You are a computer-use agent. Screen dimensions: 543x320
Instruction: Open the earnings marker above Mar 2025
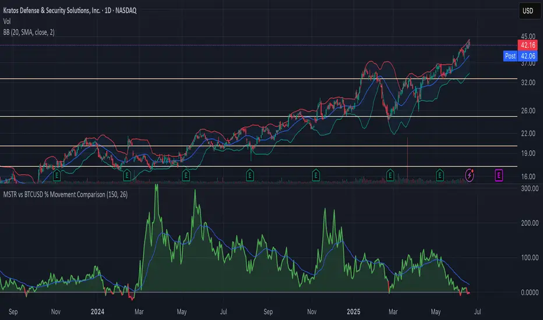point(389,174)
